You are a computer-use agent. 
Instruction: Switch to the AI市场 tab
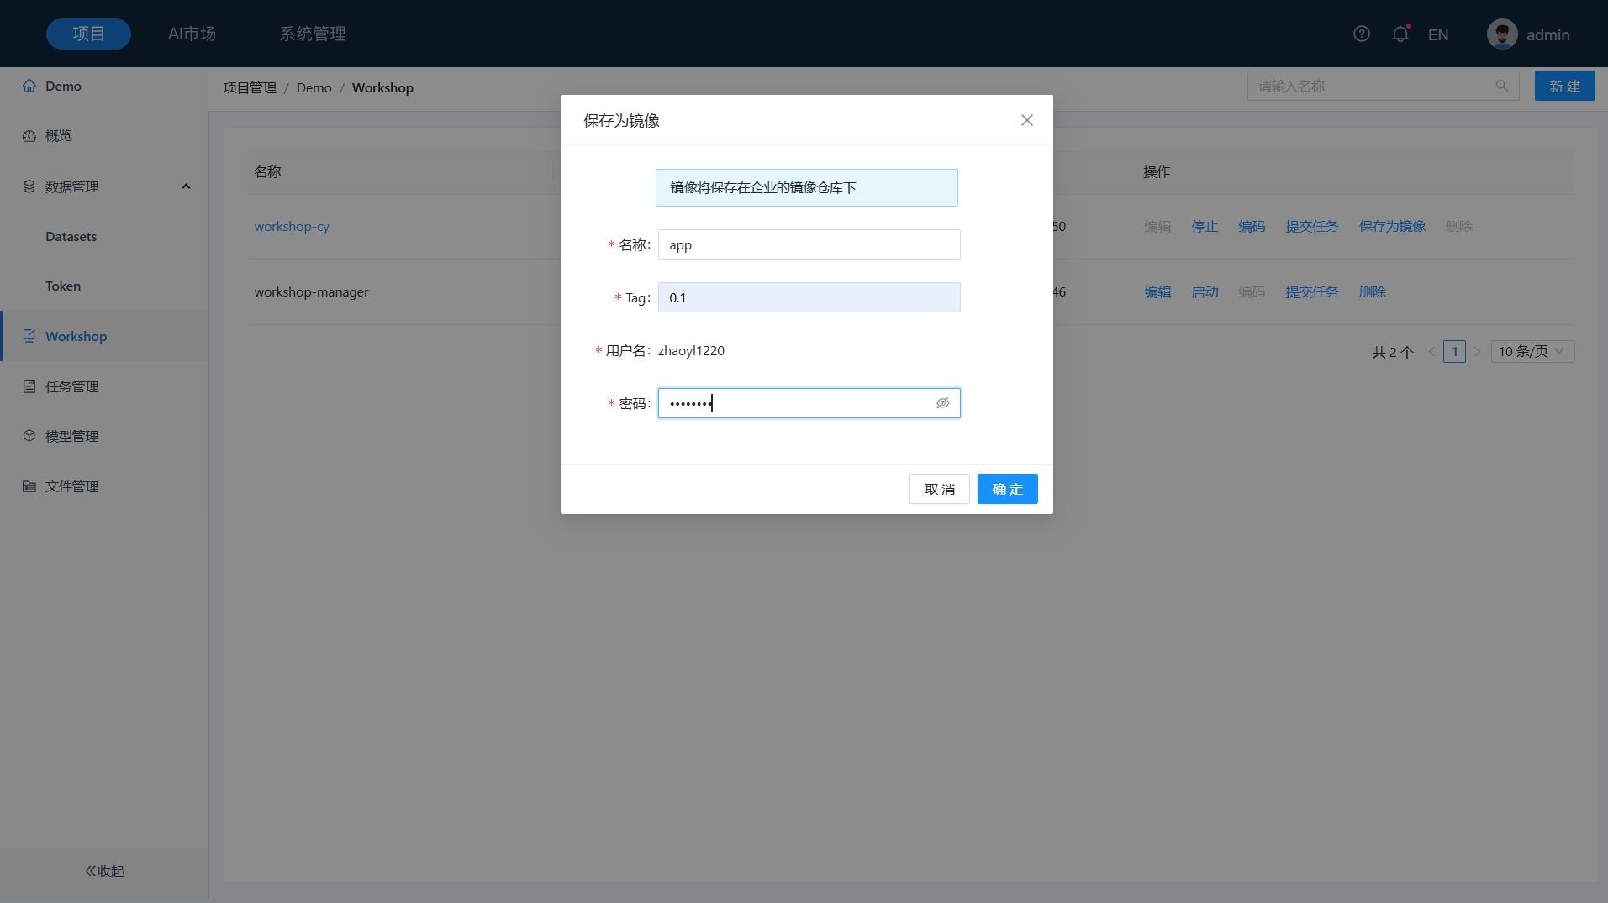coord(192,34)
